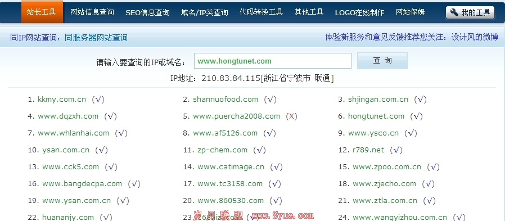Screen dimensions: 505x221
Task: Click the check mark beside www.ysco.cn
Action: click(x=411, y=133)
